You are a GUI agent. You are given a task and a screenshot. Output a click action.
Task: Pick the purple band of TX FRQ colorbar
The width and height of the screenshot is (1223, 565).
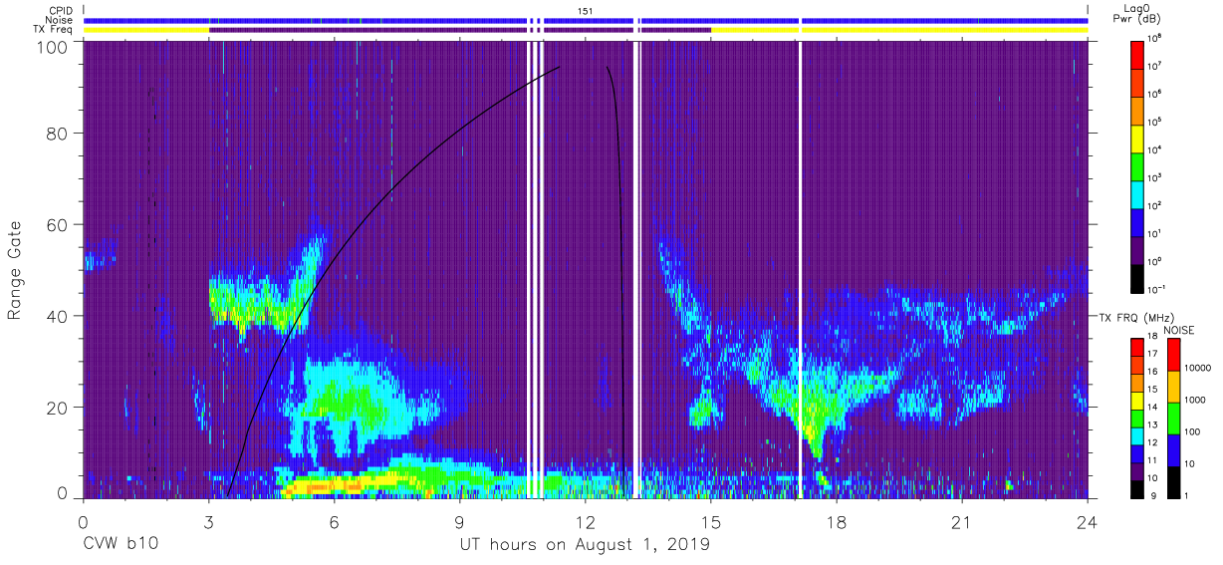pos(1136,472)
